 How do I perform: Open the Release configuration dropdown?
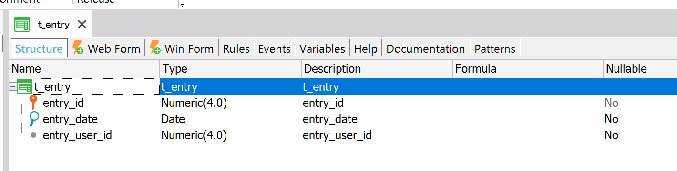click(126, 1)
